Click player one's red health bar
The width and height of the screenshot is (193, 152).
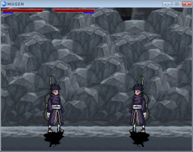[23, 11]
